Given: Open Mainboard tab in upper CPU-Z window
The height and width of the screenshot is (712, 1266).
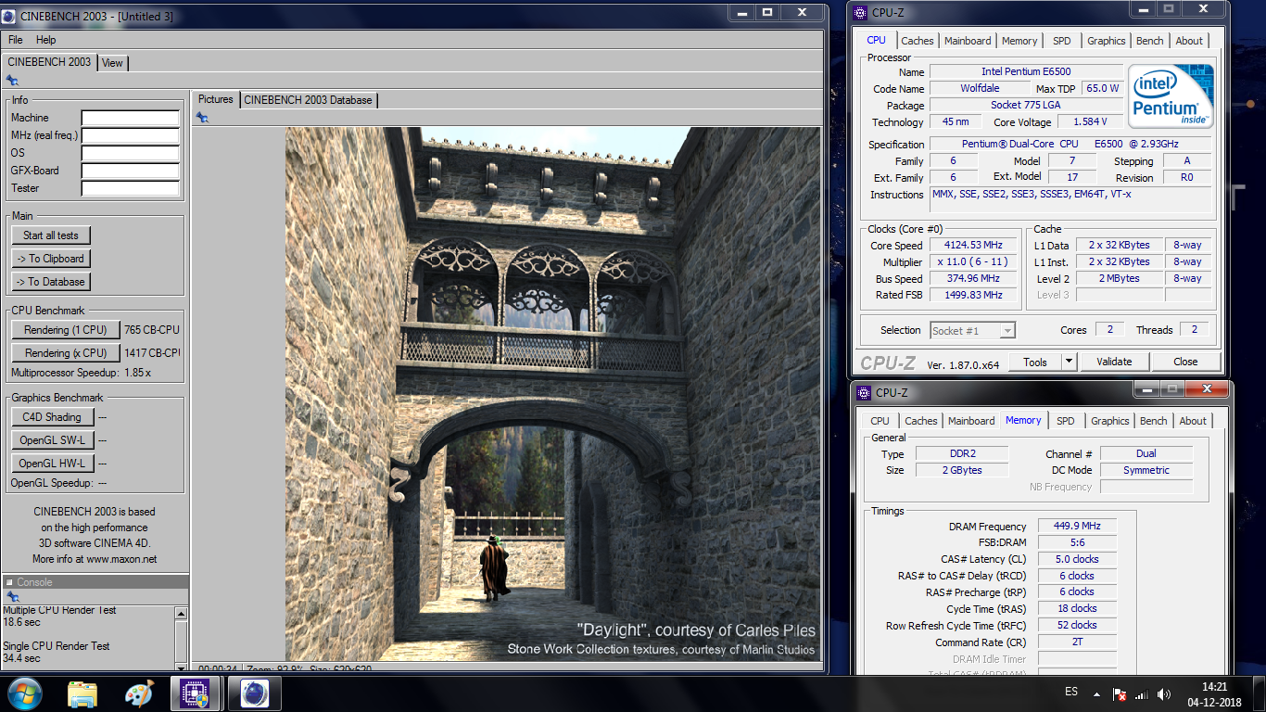Looking at the screenshot, I should pos(968,41).
